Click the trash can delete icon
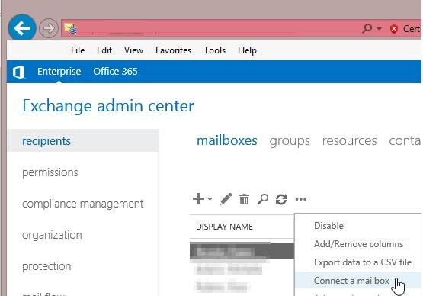 (x=244, y=199)
